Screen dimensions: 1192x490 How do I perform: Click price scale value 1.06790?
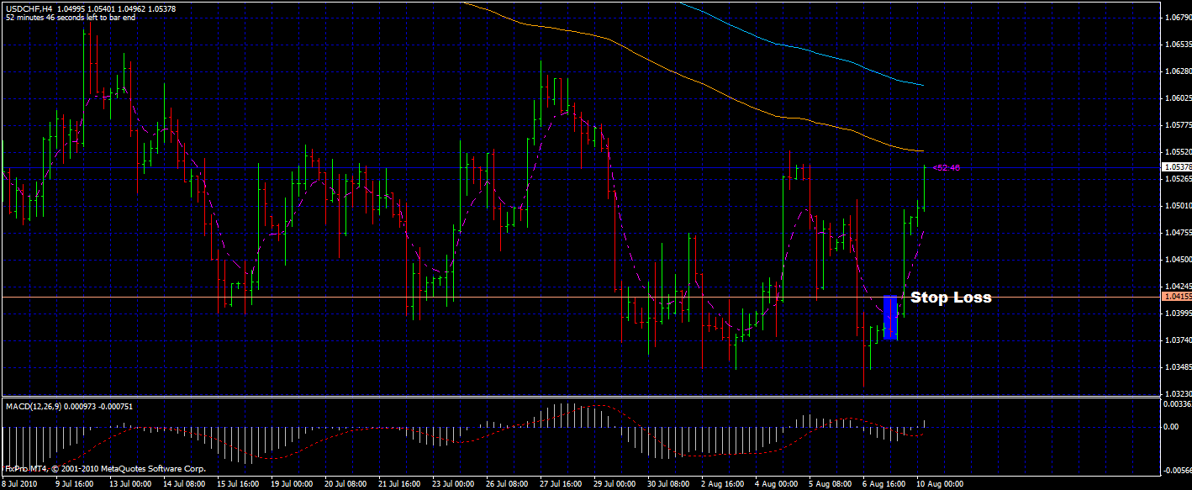(1177, 18)
